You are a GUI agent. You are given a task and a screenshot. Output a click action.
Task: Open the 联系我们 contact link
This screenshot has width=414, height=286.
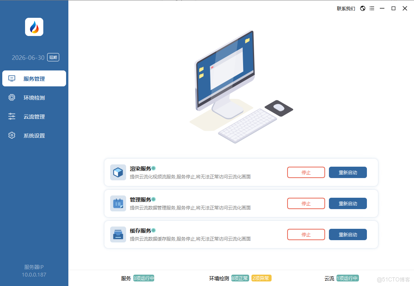(x=345, y=8)
